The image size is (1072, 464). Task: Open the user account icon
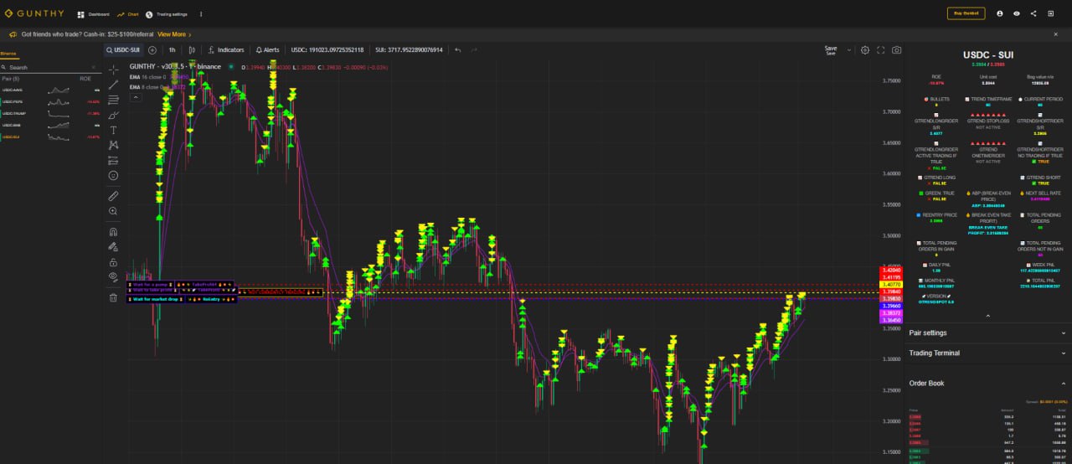[999, 13]
